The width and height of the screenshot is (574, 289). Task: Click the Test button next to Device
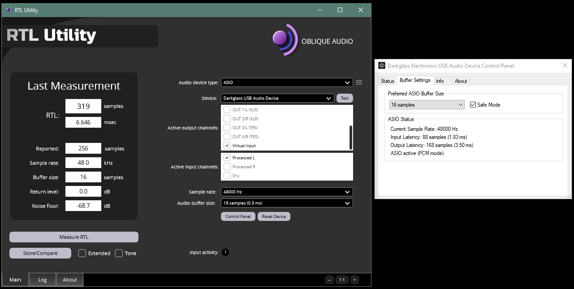(x=345, y=98)
